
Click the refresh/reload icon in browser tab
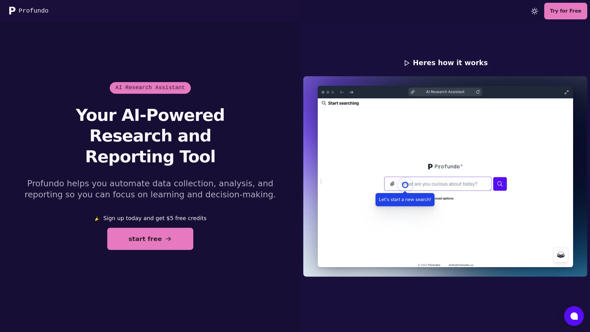pyautogui.click(x=478, y=92)
